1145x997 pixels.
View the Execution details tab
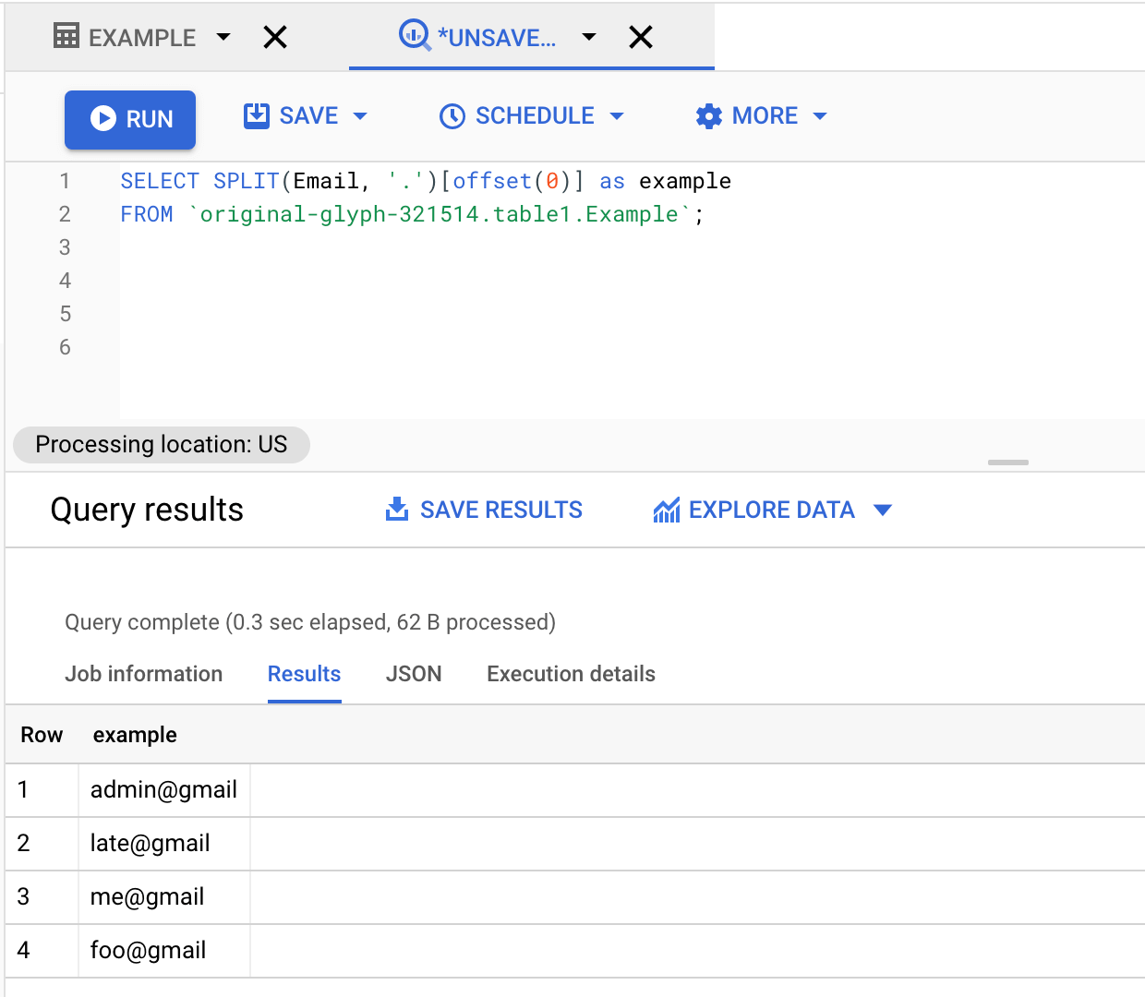point(571,674)
